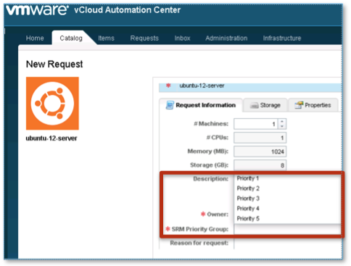
Task: Go to the Inbox tab
Action: [x=182, y=38]
